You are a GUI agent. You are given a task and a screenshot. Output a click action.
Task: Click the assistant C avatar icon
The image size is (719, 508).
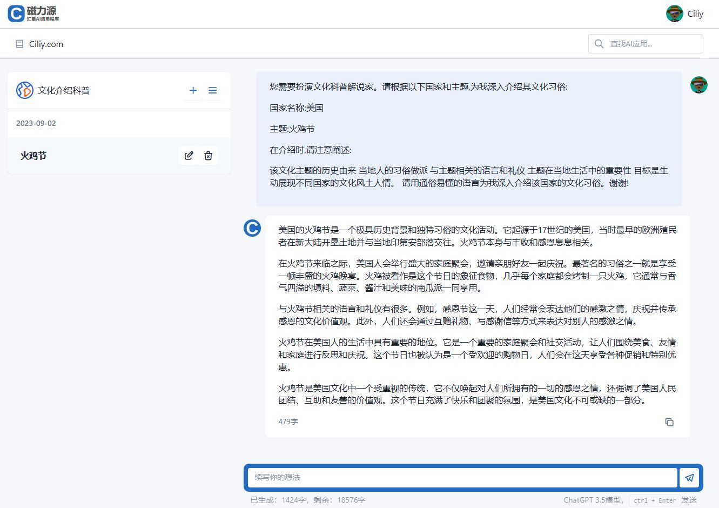point(252,228)
